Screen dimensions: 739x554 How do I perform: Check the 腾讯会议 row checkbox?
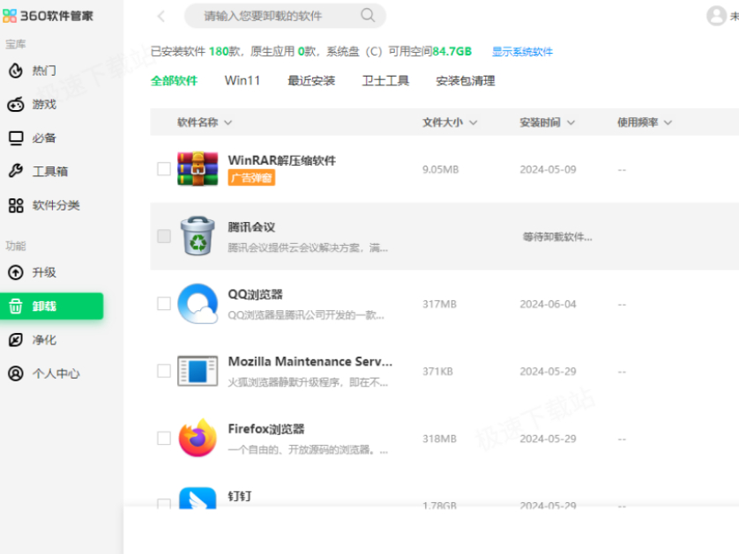tap(164, 236)
